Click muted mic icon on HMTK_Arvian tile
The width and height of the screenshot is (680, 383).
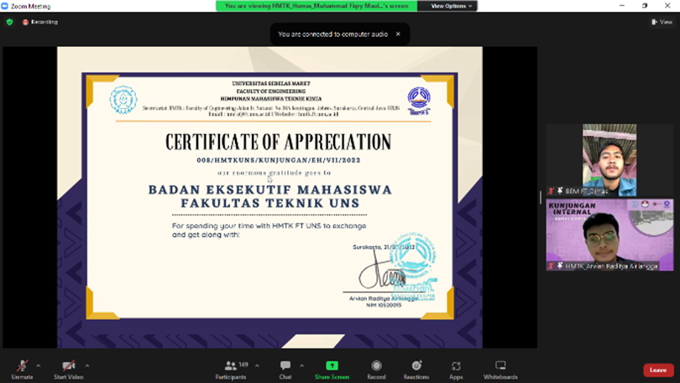coord(551,266)
